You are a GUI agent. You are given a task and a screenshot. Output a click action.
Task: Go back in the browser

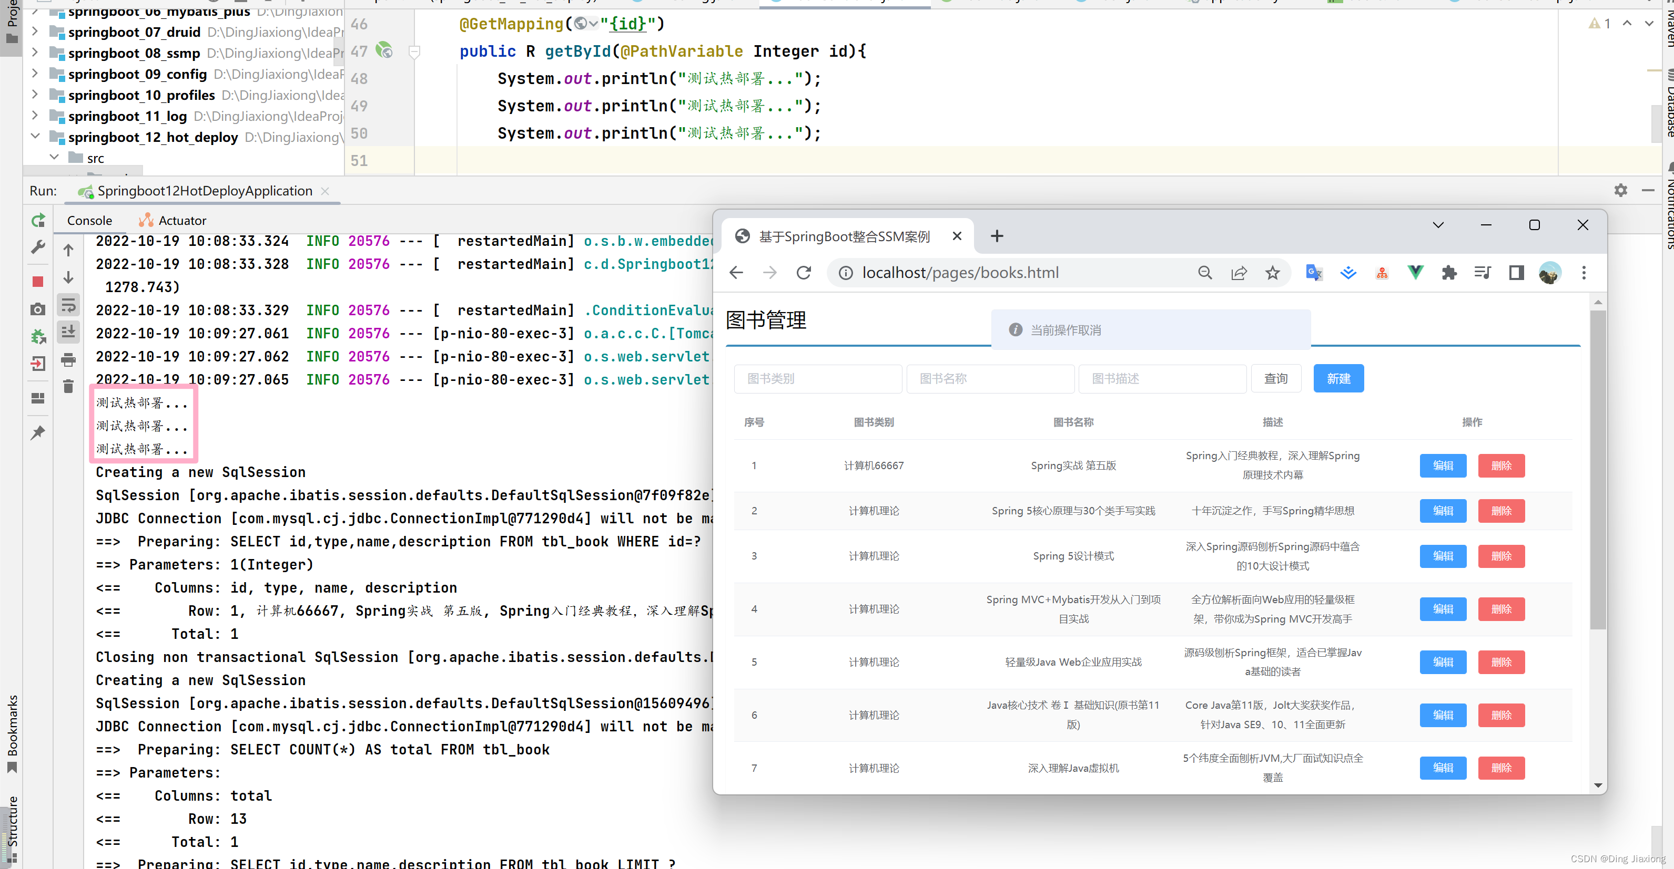[x=736, y=273]
